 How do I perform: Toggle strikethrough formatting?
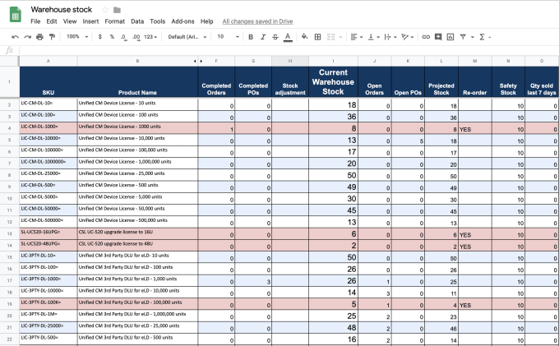tap(275, 37)
